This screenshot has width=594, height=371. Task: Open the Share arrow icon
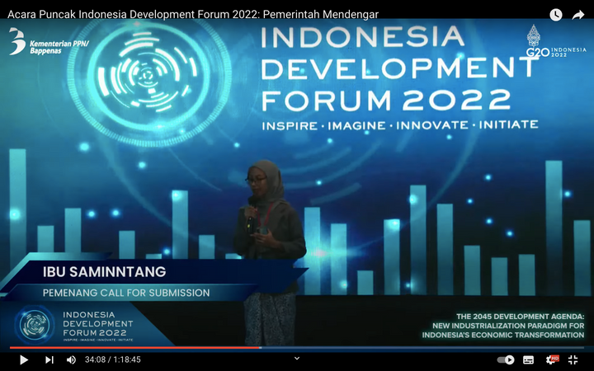point(578,15)
